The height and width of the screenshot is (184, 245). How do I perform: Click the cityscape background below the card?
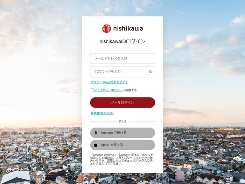tap(122, 179)
